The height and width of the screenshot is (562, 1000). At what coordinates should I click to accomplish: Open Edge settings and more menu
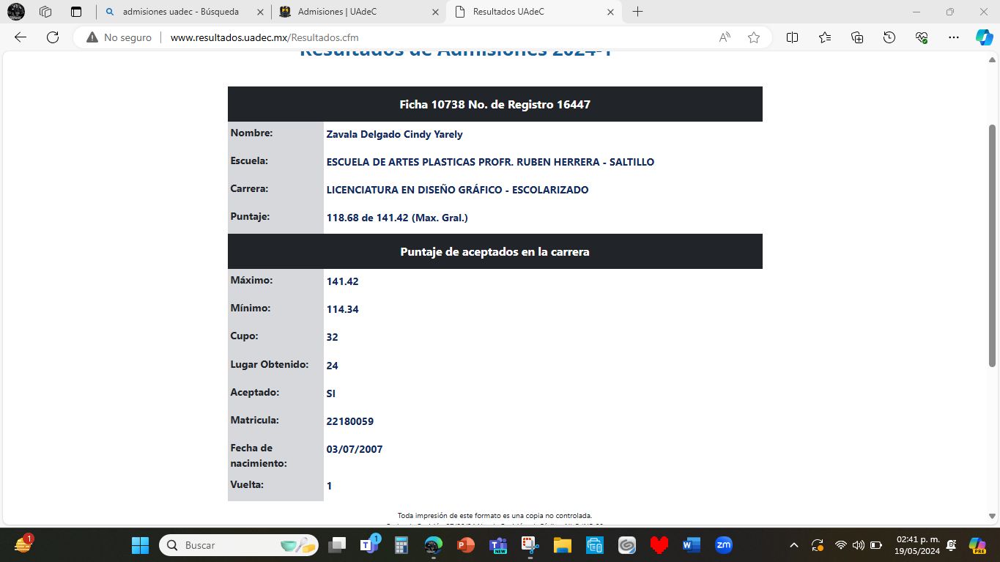click(x=953, y=37)
